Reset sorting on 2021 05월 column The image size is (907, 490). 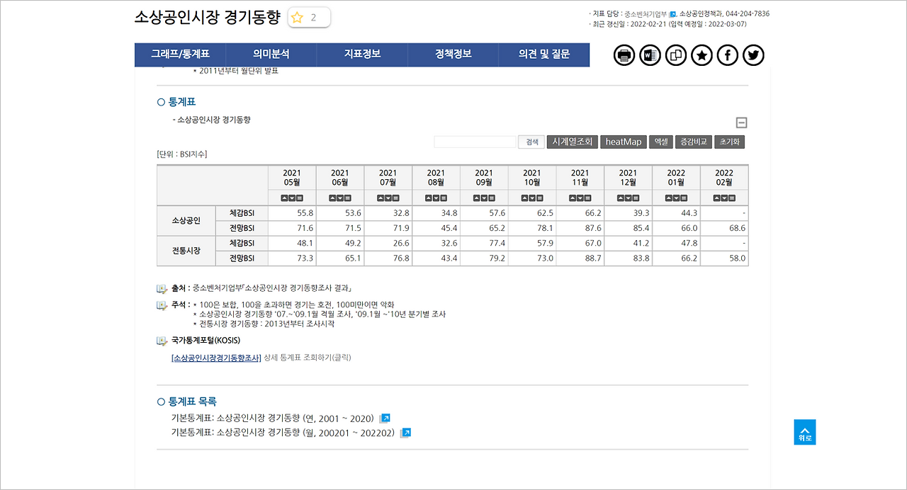[300, 198]
